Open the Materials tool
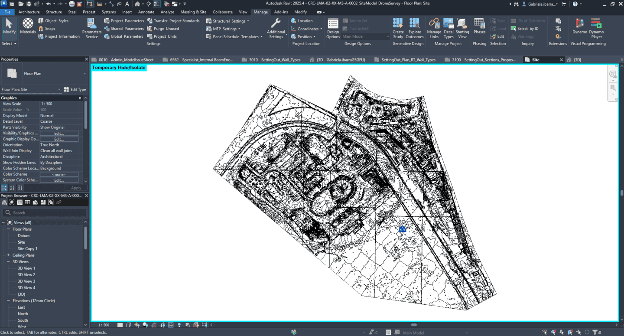 coord(28,26)
